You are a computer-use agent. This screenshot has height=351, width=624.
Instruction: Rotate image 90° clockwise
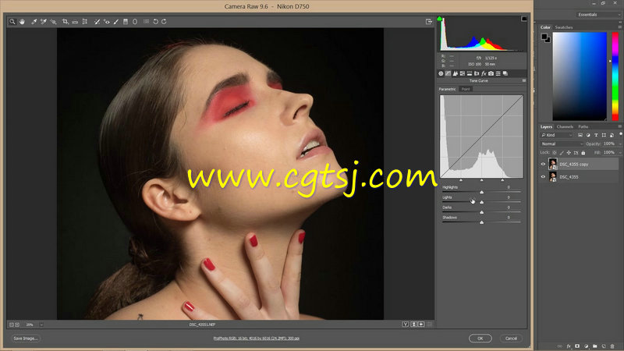164,22
